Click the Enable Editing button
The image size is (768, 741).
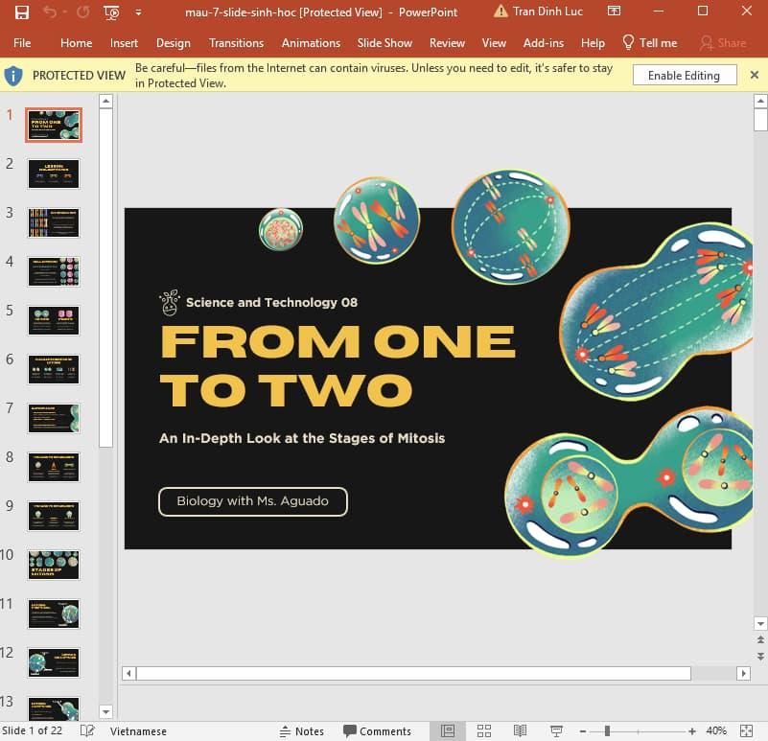click(x=684, y=75)
